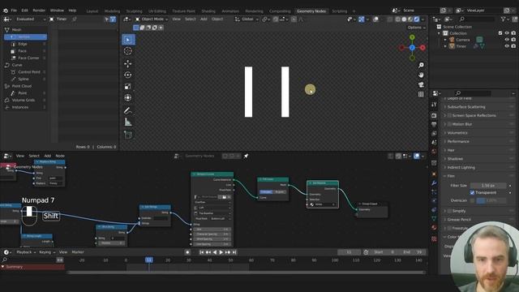Open the Global transform orientation dropdown
Screen dimensions: 519x292
[247, 19]
